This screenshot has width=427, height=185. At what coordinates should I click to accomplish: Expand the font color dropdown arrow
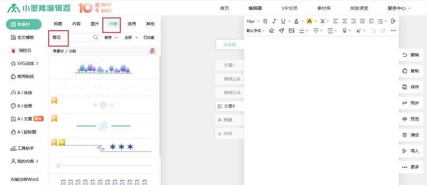pos(302,21)
